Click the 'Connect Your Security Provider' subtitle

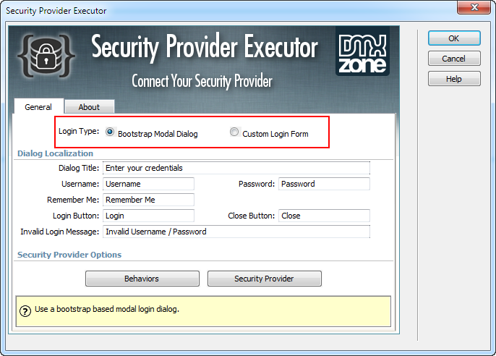pos(202,81)
